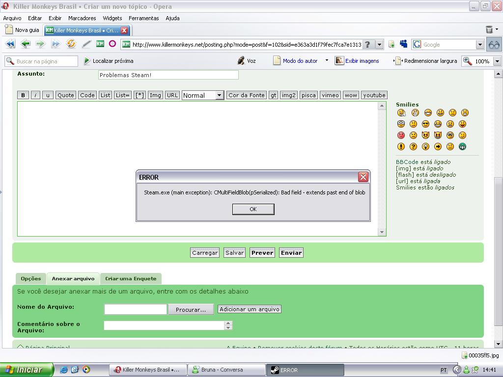The height and width of the screenshot is (377, 503).
Task: Toggle Exibir imagens in view bar
Action: coord(357,61)
